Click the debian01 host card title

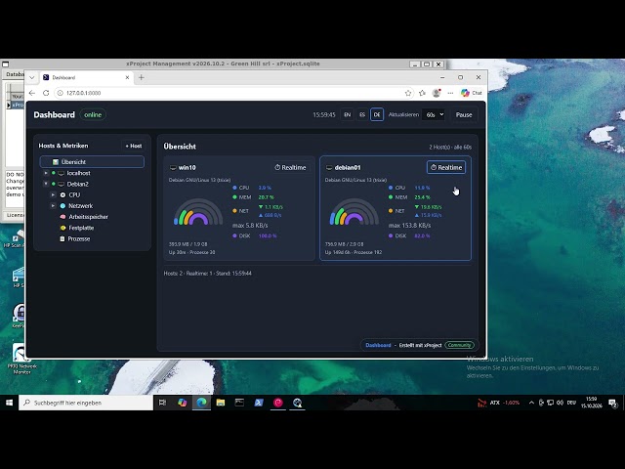(348, 167)
